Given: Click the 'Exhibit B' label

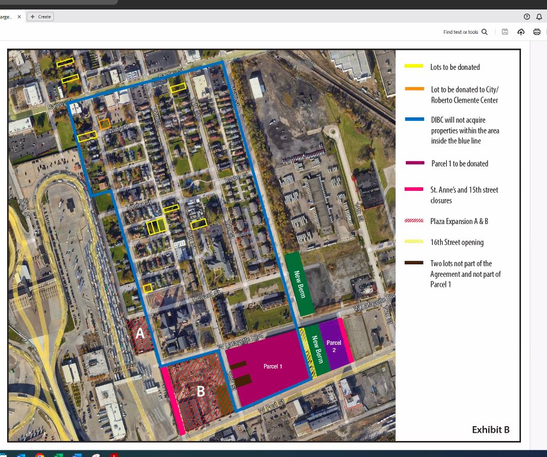Looking at the screenshot, I should point(491,430).
